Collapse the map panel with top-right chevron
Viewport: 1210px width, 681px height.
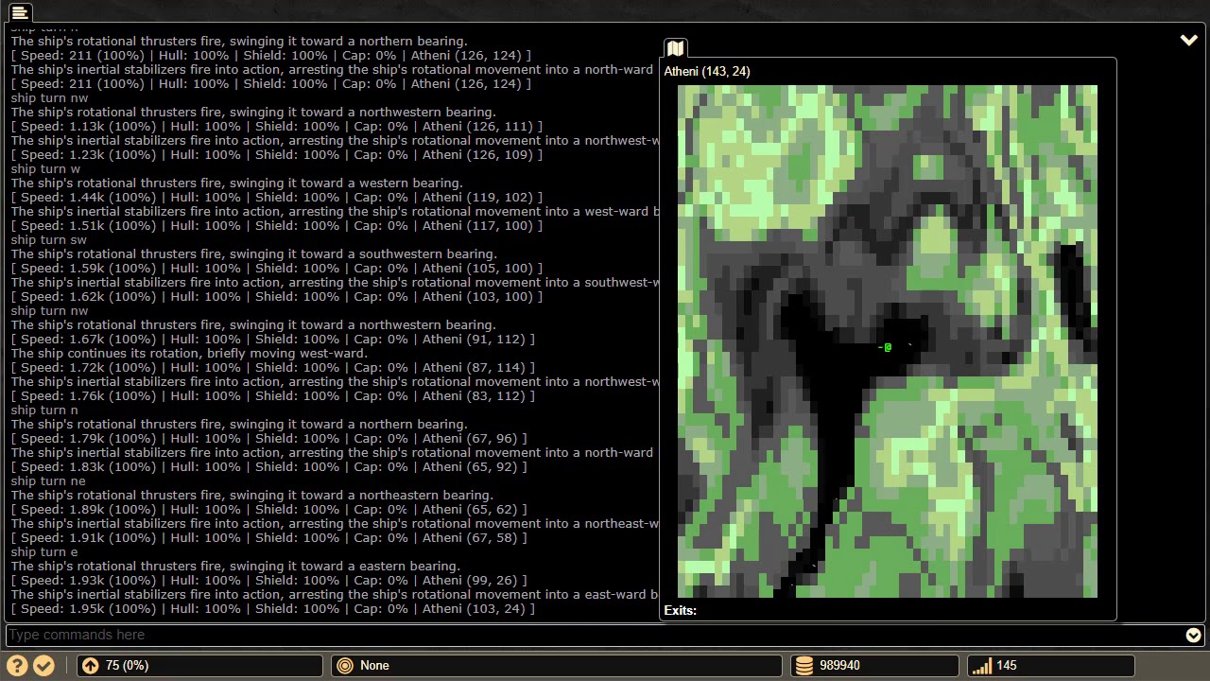(x=1188, y=41)
